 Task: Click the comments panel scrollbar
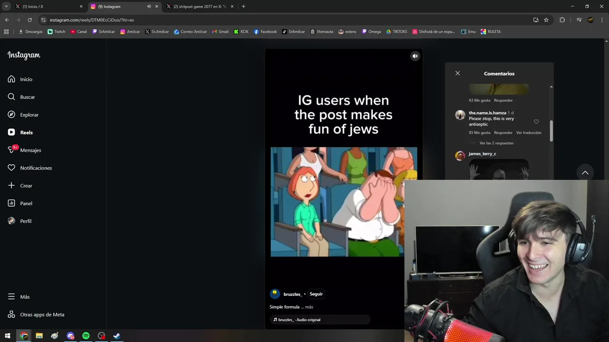(x=551, y=131)
